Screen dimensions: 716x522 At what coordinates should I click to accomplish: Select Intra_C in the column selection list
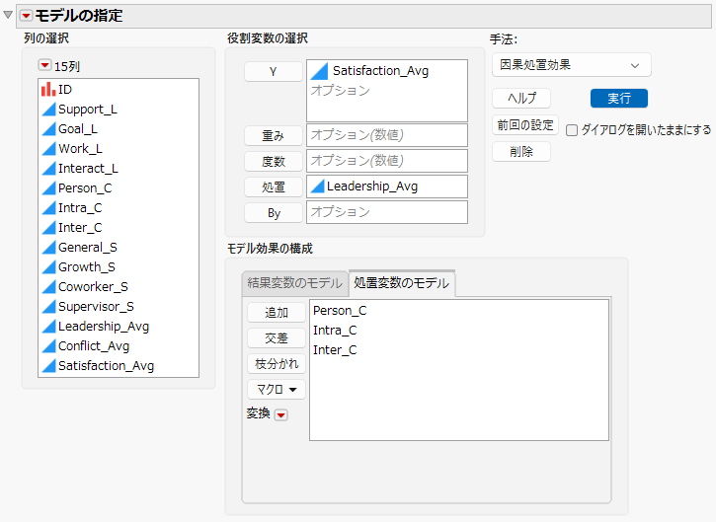pos(80,208)
